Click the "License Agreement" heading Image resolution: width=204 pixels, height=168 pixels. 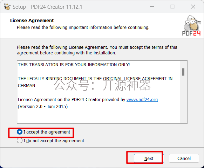point(32,21)
